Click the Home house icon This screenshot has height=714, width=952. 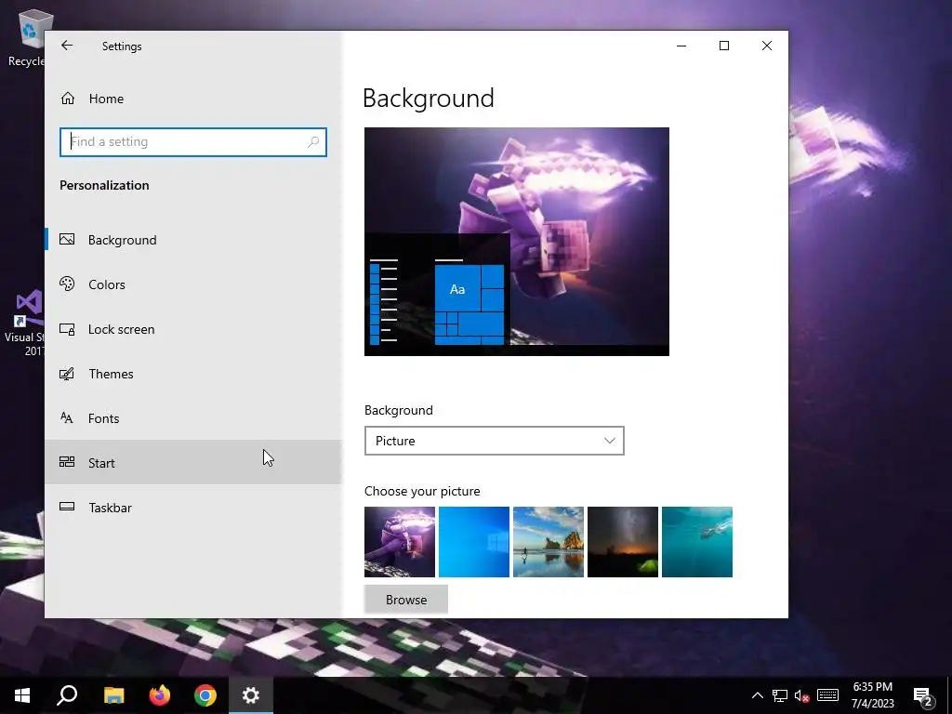click(67, 99)
